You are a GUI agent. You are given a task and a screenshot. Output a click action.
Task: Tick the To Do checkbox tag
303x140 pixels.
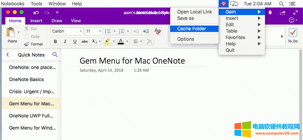point(293,33)
